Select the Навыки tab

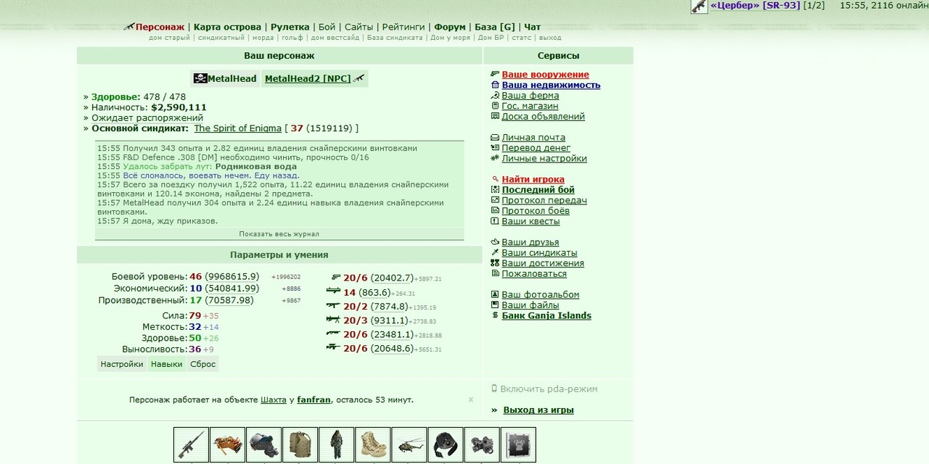coord(166,364)
